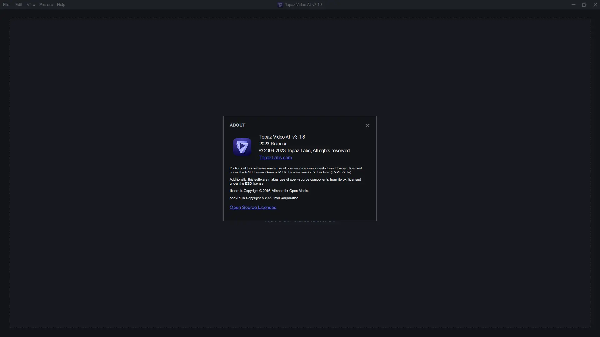The width and height of the screenshot is (600, 337).
Task: Click the ABOUT dialog heading
Action: pyautogui.click(x=237, y=125)
